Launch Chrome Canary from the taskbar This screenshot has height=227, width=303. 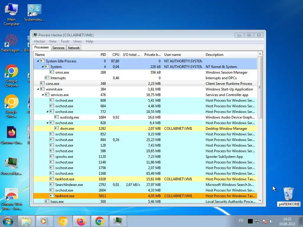(x=63, y=221)
